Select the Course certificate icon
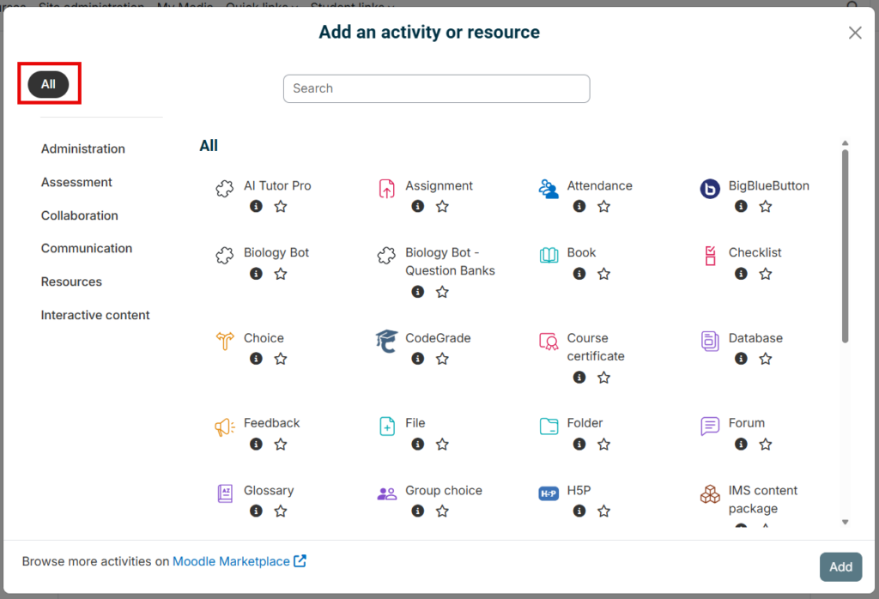This screenshot has height=599, width=879. (549, 341)
